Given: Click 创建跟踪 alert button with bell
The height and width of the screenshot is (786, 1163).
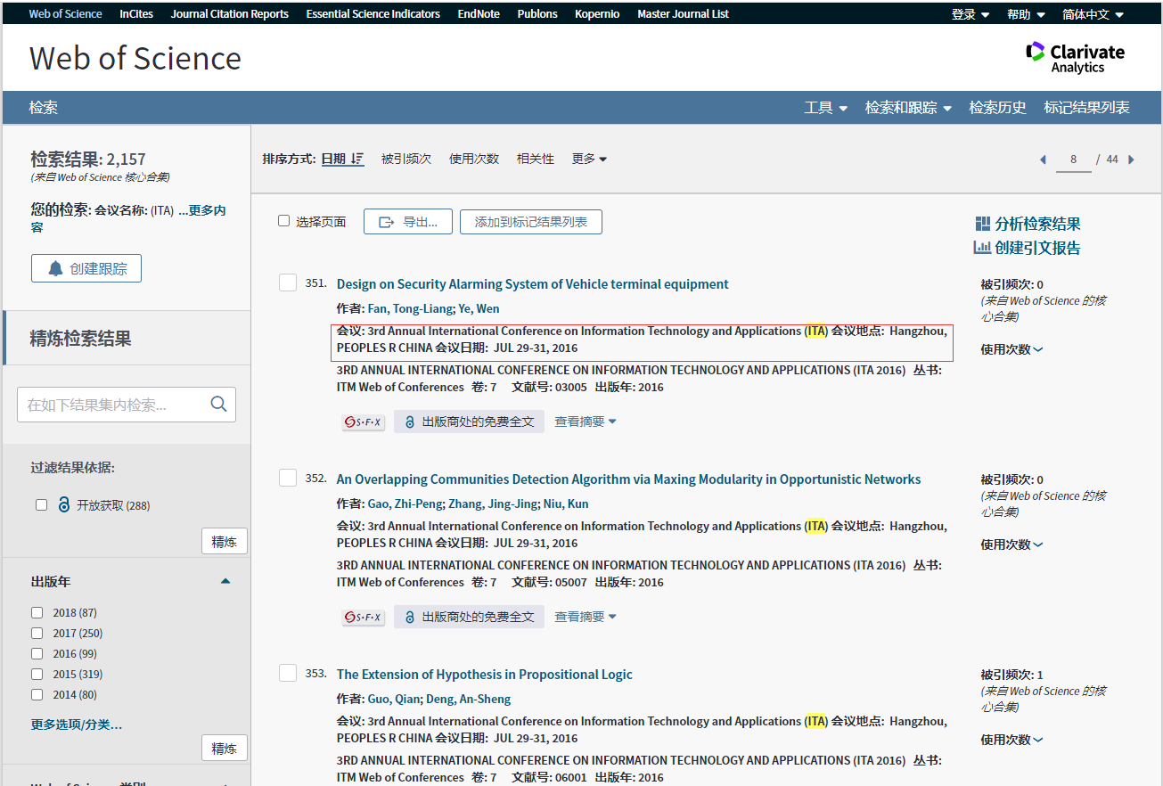Looking at the screenshot, I should click(86, 268).
